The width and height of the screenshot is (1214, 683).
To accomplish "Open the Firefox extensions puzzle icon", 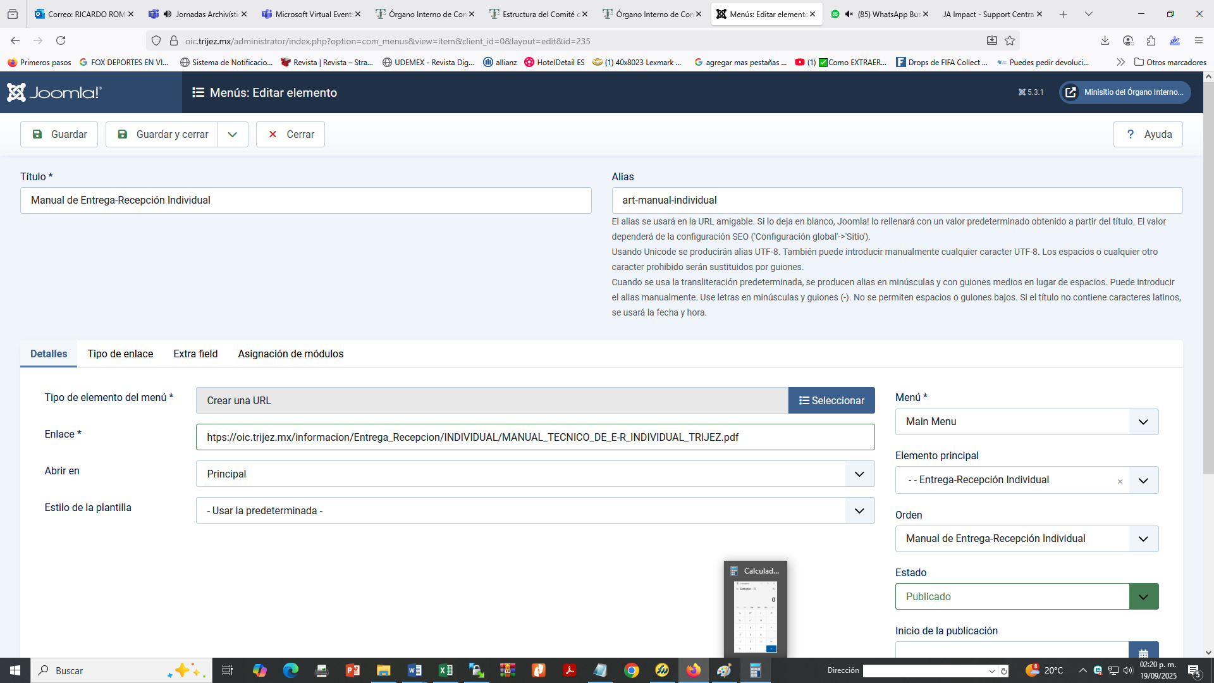I will click(1151, 41).
